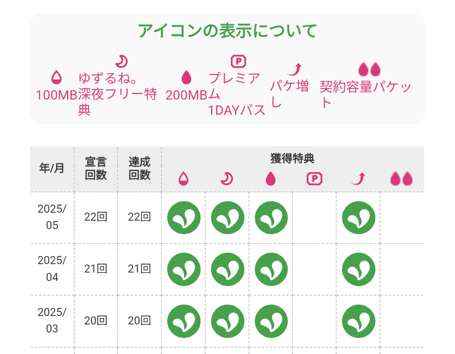Click the double drop 契約容量パケット legend icon
The width and height of the screenshot is (455, 354).
pyautogui.click(x=369, y=69)
